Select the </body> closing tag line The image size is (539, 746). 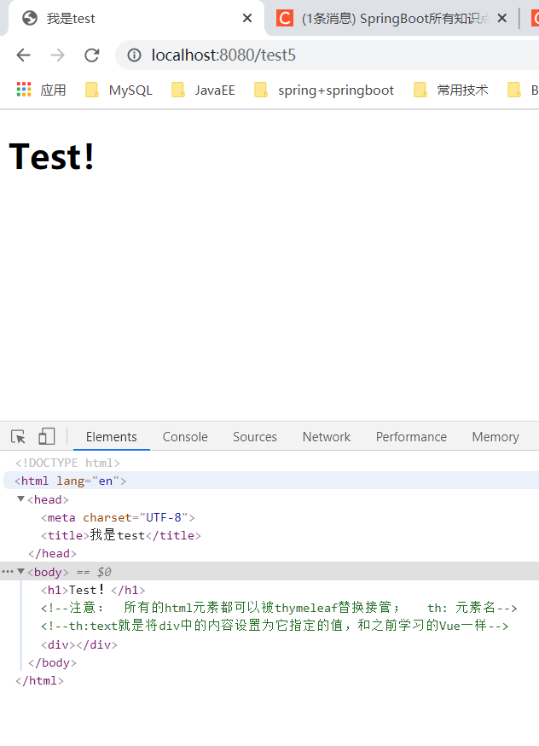point(52,662)
